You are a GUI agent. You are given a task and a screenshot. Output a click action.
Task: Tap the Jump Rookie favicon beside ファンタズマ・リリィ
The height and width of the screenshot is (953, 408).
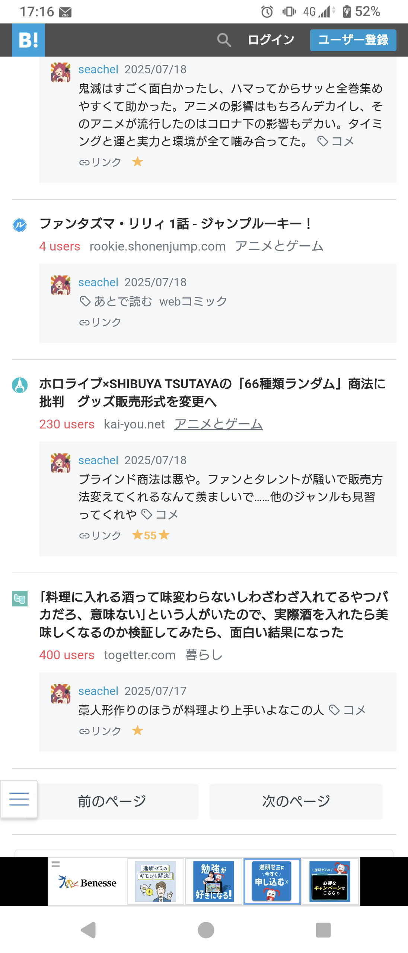(x=20, y=225)
